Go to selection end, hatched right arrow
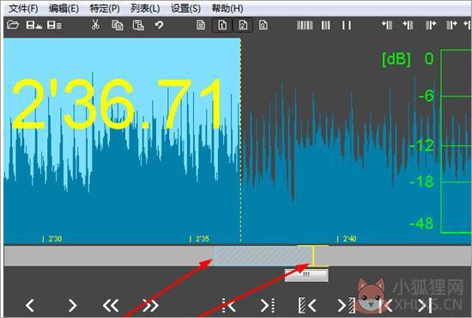 [347, 306]
